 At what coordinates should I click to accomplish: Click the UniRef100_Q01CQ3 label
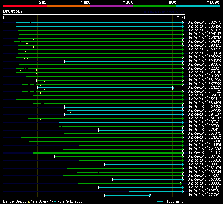click(204, 149)
